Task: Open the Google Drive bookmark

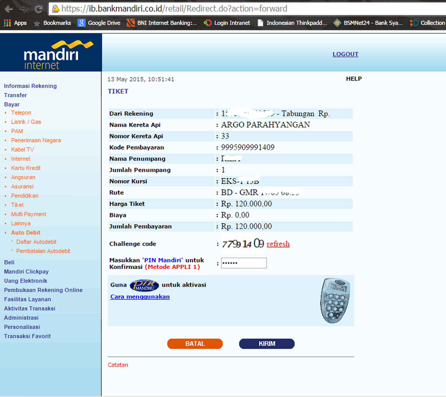Action: tap(99, 23)
